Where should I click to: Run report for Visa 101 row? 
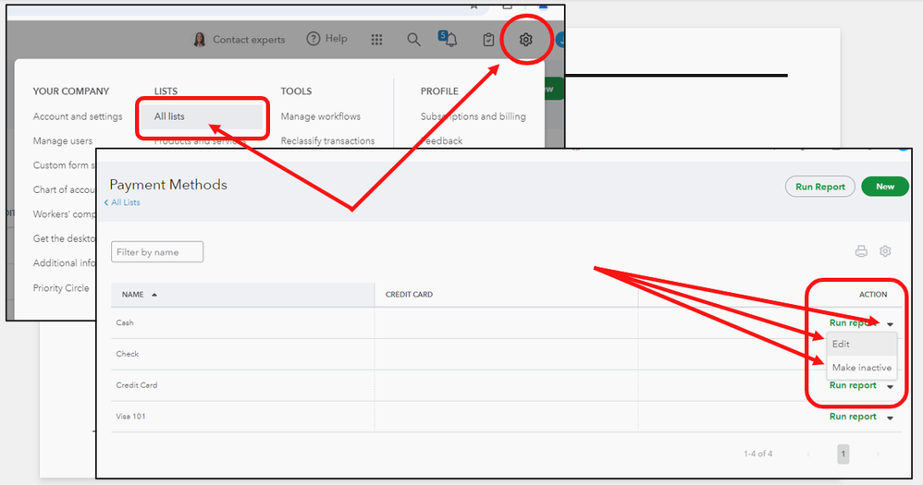853,417
